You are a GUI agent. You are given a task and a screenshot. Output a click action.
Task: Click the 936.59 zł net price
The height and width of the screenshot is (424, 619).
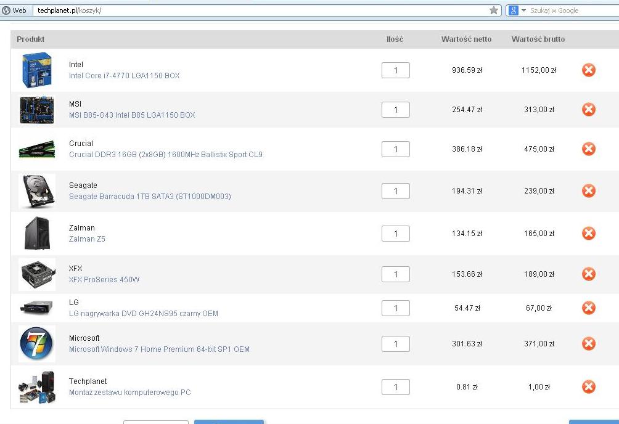467,70
